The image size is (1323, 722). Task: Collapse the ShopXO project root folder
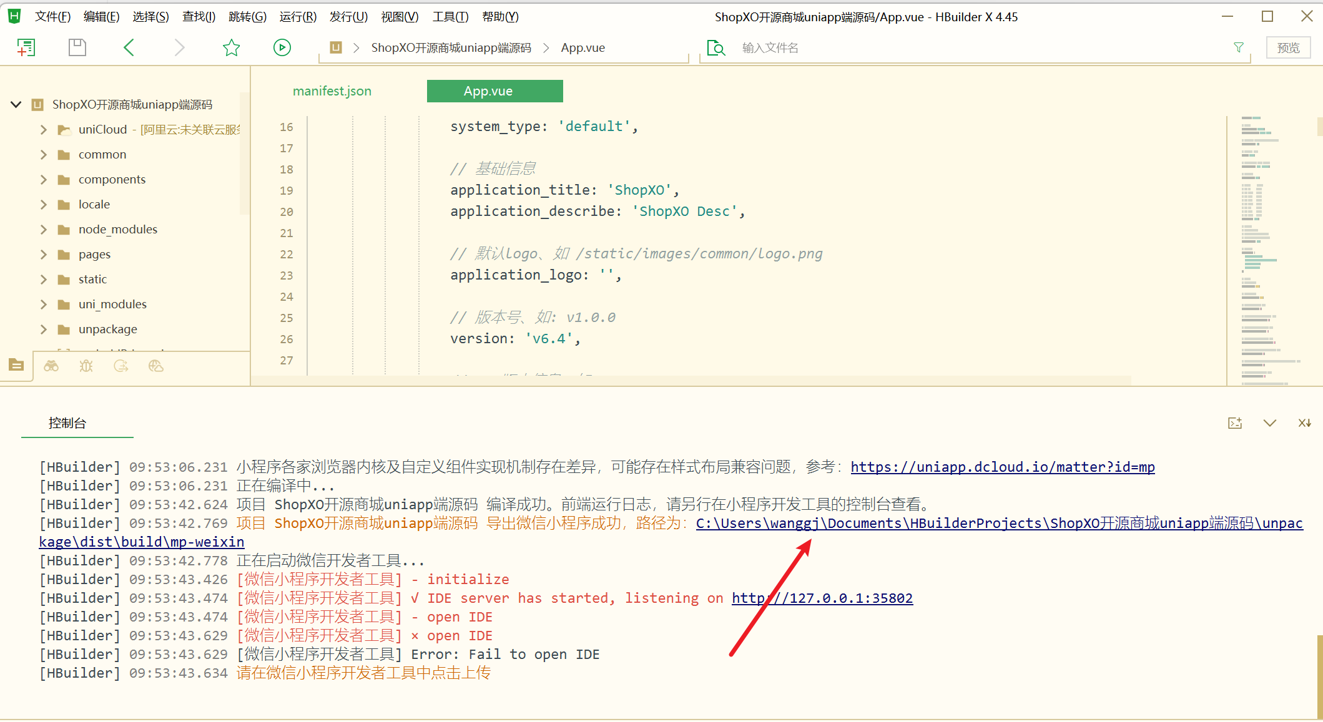point(16,104)
